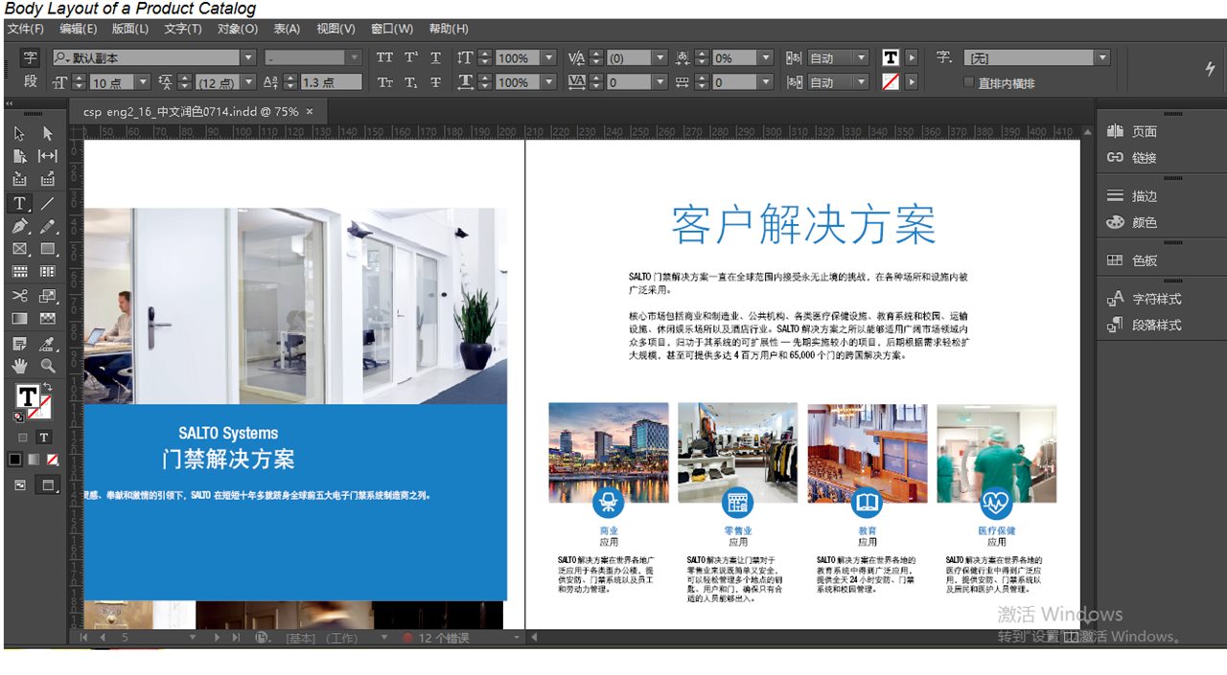Open the 版面(L) menu
Screen dimensions: 1227x675
tap(130, 29)
